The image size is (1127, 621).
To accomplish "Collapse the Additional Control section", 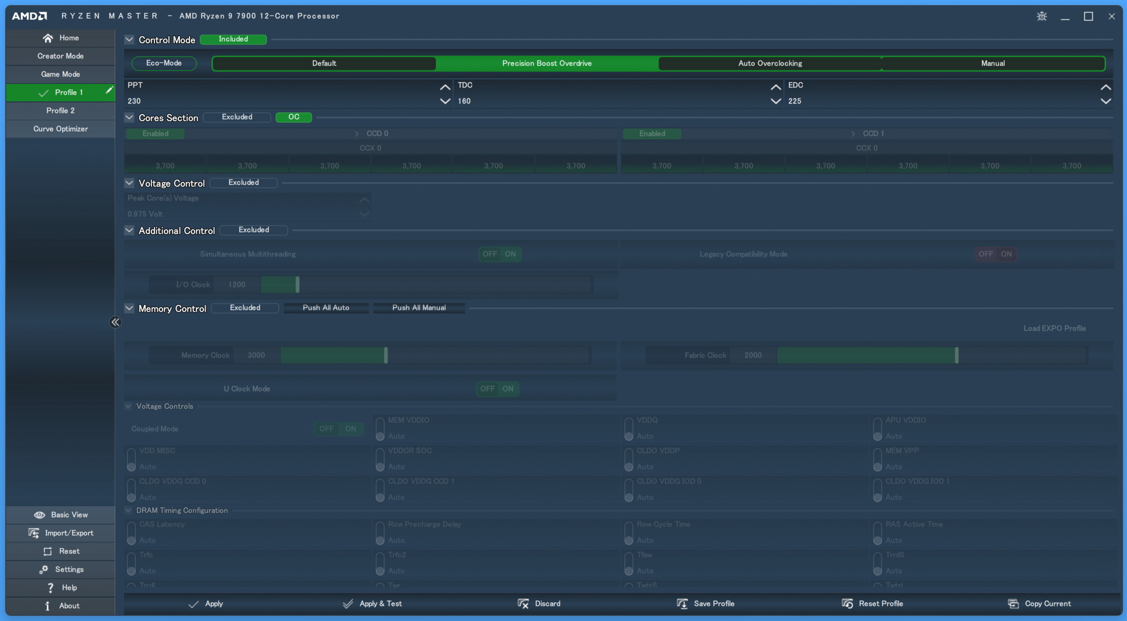I will pyautogui.click(x=129, y=230).
